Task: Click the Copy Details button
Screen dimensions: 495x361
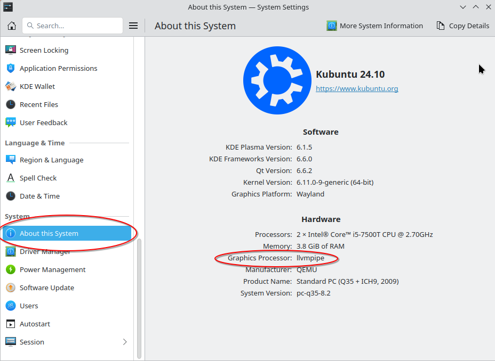Action: pos(463,26)
